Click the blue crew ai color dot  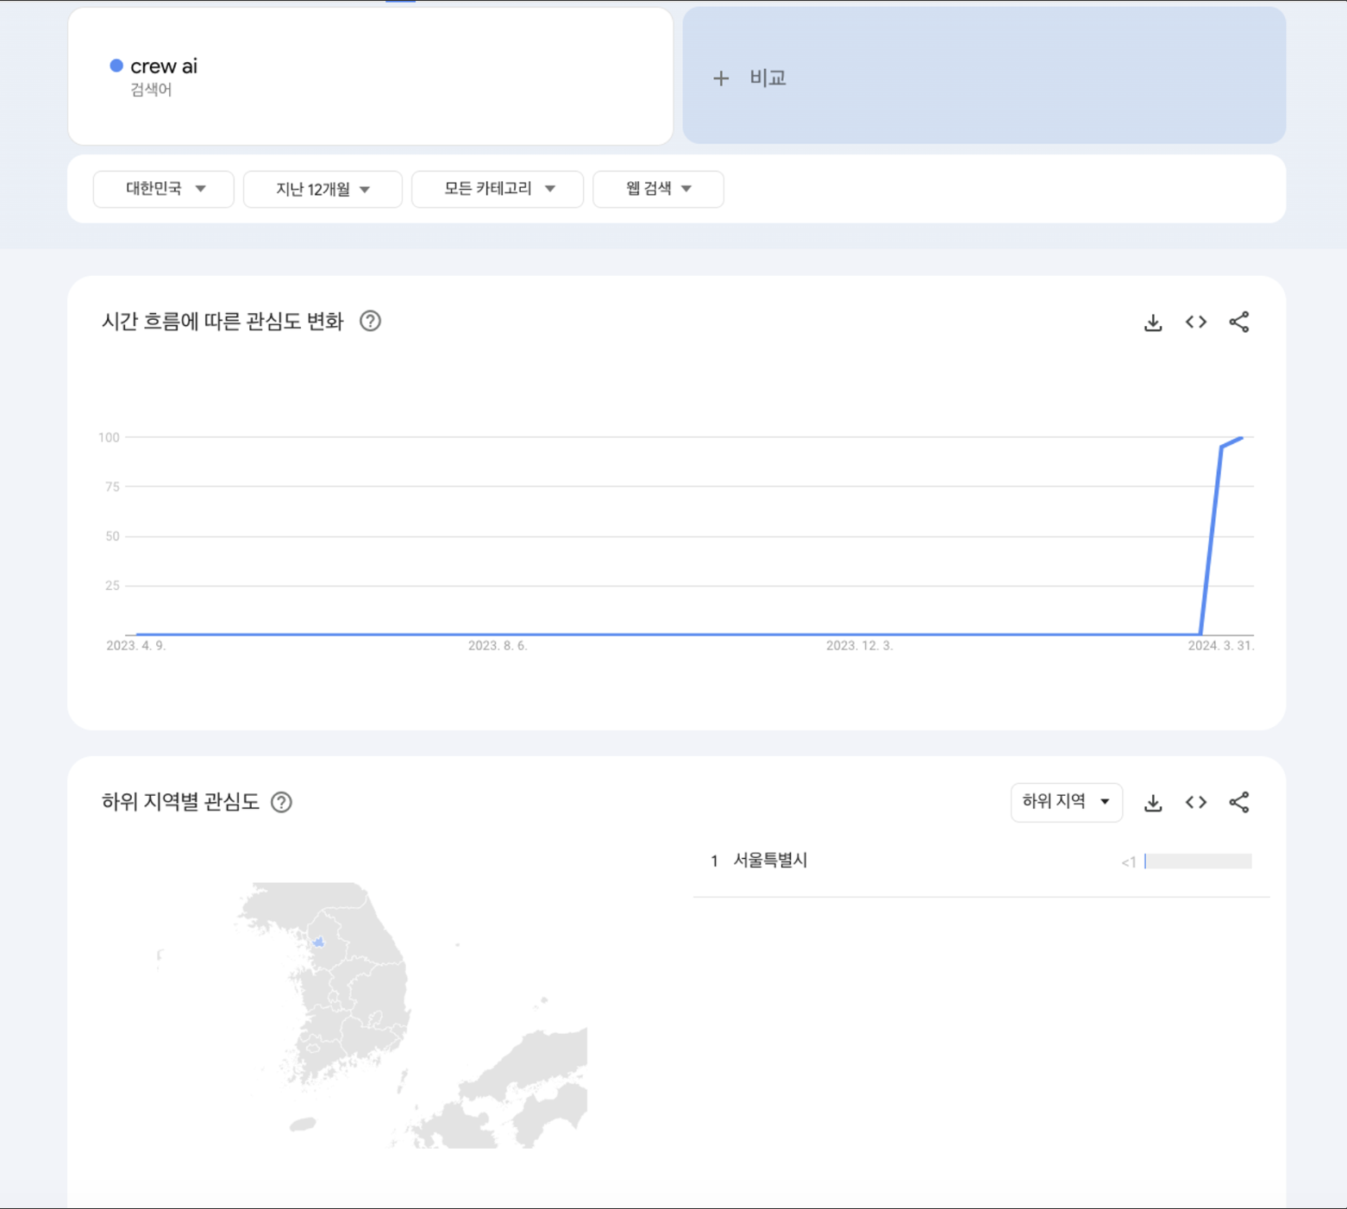point(116,66)
